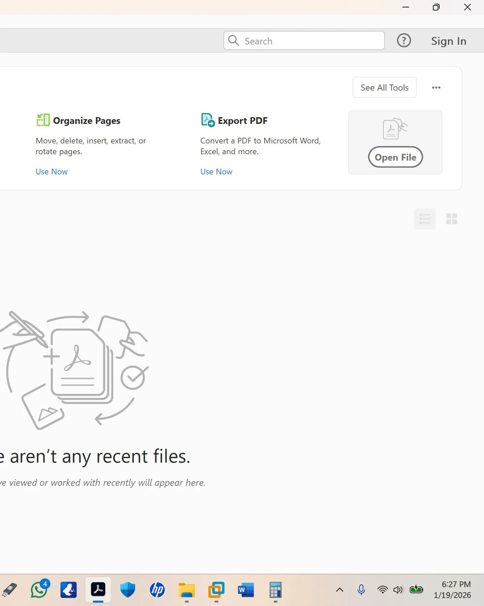Image resolution: width=484 pixels, height=606 pixels.
Task: Click the "aren't any recent files." message
Action: [100, 457]
